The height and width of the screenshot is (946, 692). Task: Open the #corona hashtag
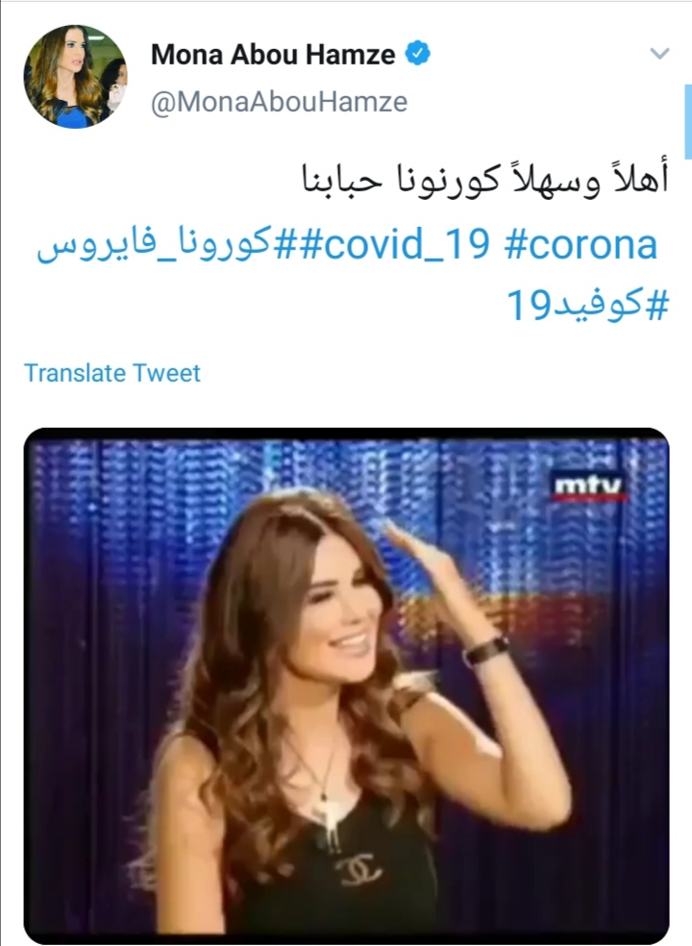[581, 245]
